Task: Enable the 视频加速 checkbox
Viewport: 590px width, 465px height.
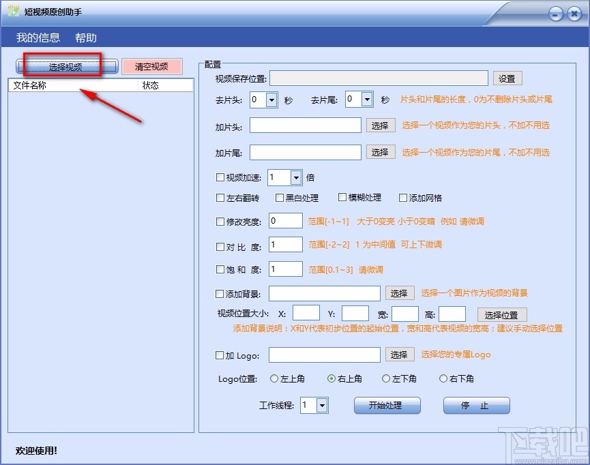Action: click(x=220, y=177)
